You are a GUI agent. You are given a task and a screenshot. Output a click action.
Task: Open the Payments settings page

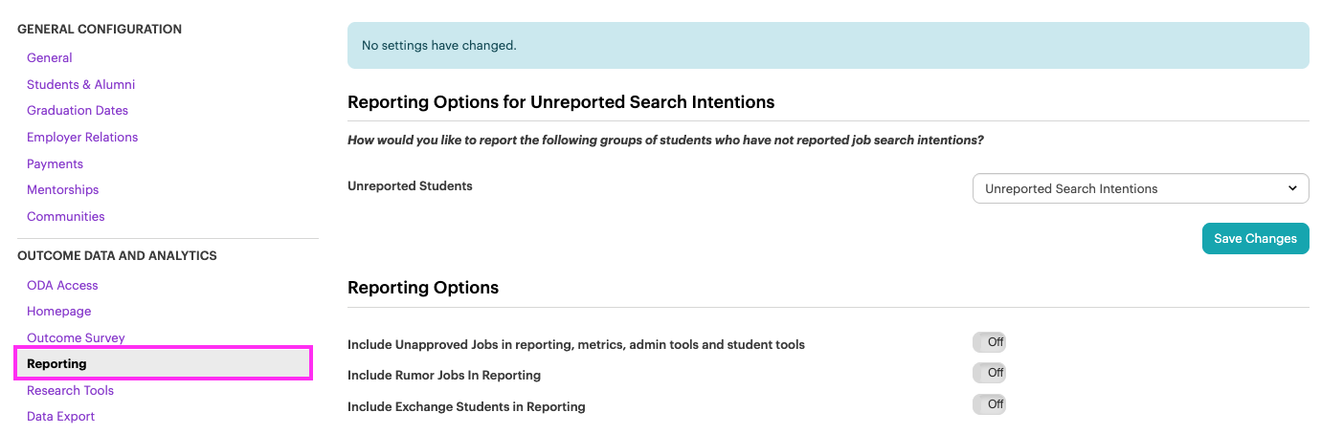(55, 163)
